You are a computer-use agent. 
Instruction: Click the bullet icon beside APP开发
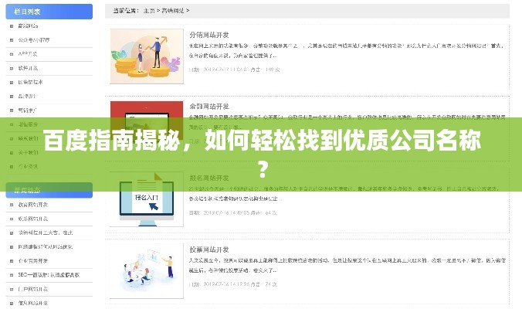click(12, 54)
